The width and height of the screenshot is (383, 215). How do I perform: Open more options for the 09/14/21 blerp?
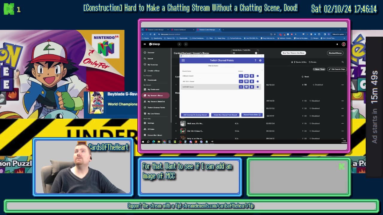click(343, 101)
